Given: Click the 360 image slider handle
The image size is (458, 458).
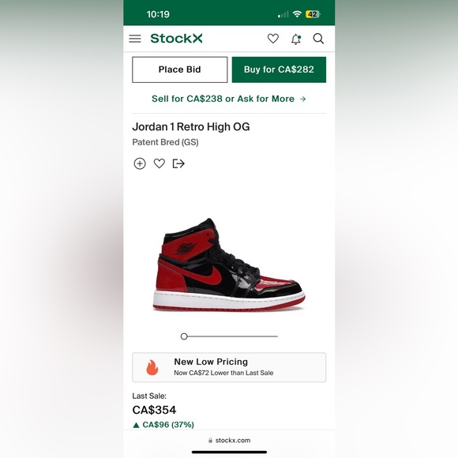Looking at the screenshot, I should (184, 336).
